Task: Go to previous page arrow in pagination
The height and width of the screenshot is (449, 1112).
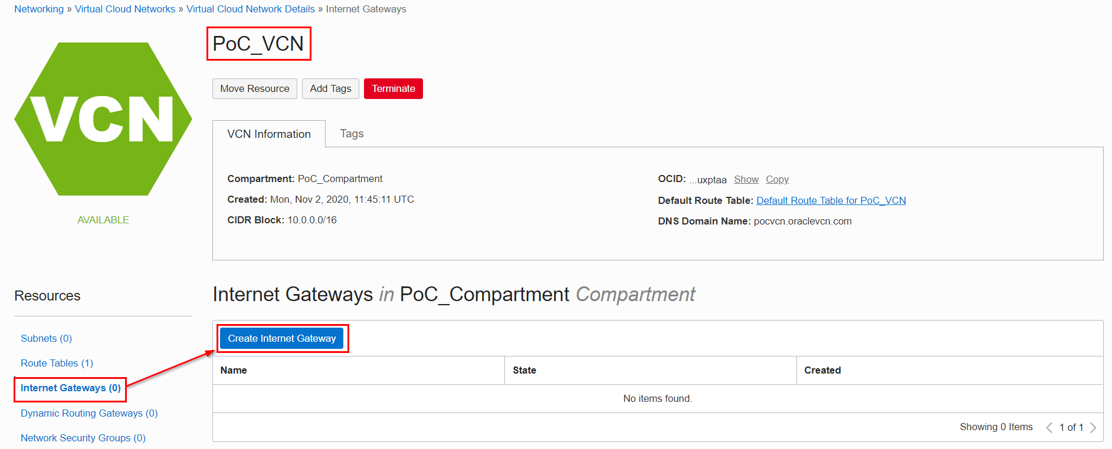Action: [x=1049, y=428]
